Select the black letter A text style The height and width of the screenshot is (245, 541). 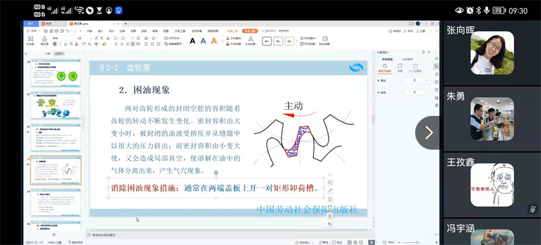coord(193,41)
